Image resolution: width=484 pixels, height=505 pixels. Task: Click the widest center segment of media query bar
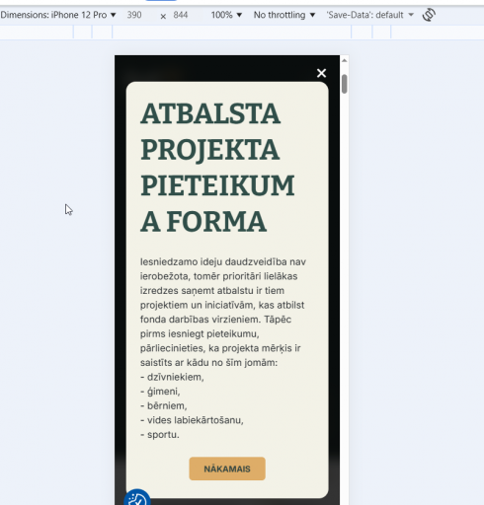(x=232, y=33)
